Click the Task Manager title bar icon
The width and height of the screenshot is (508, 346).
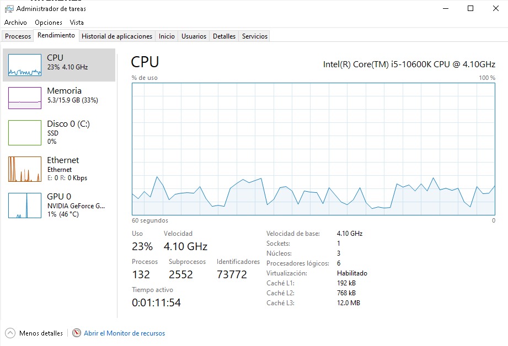pos(9,9)
